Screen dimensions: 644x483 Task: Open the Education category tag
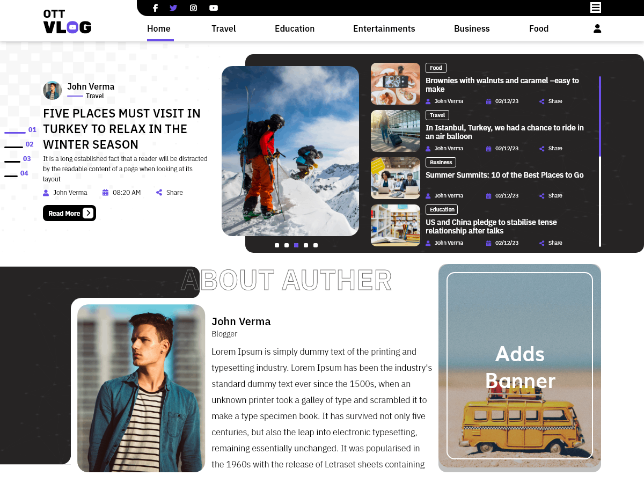click(442, 209)
